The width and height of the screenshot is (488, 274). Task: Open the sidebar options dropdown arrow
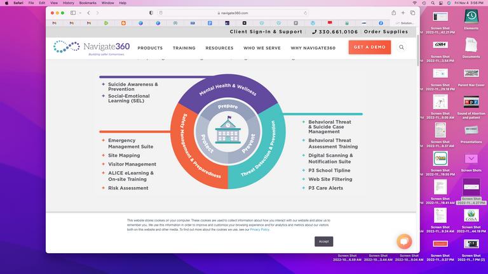tap(80, 13)
